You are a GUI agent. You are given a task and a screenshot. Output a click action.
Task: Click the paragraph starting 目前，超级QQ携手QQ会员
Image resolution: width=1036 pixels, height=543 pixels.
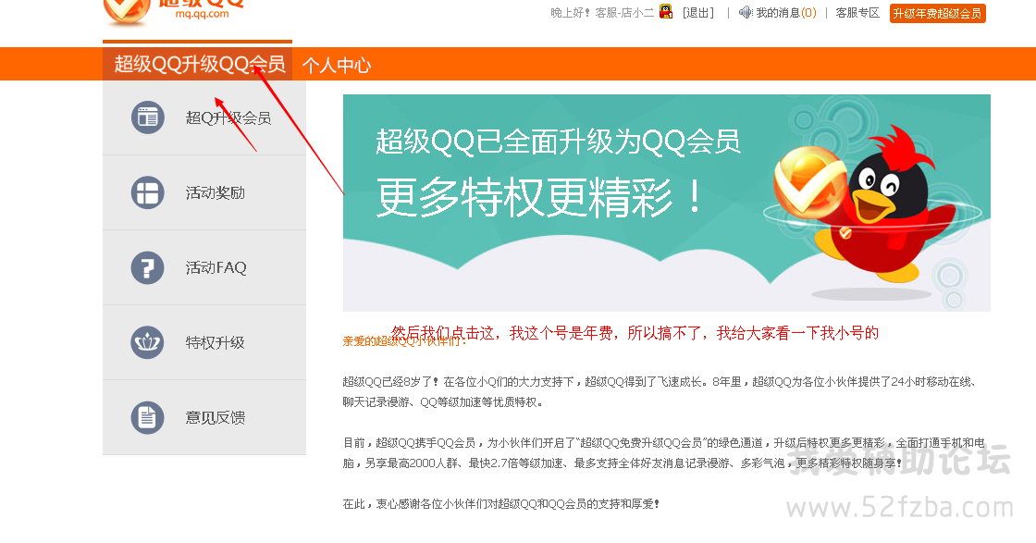[664, 452]
